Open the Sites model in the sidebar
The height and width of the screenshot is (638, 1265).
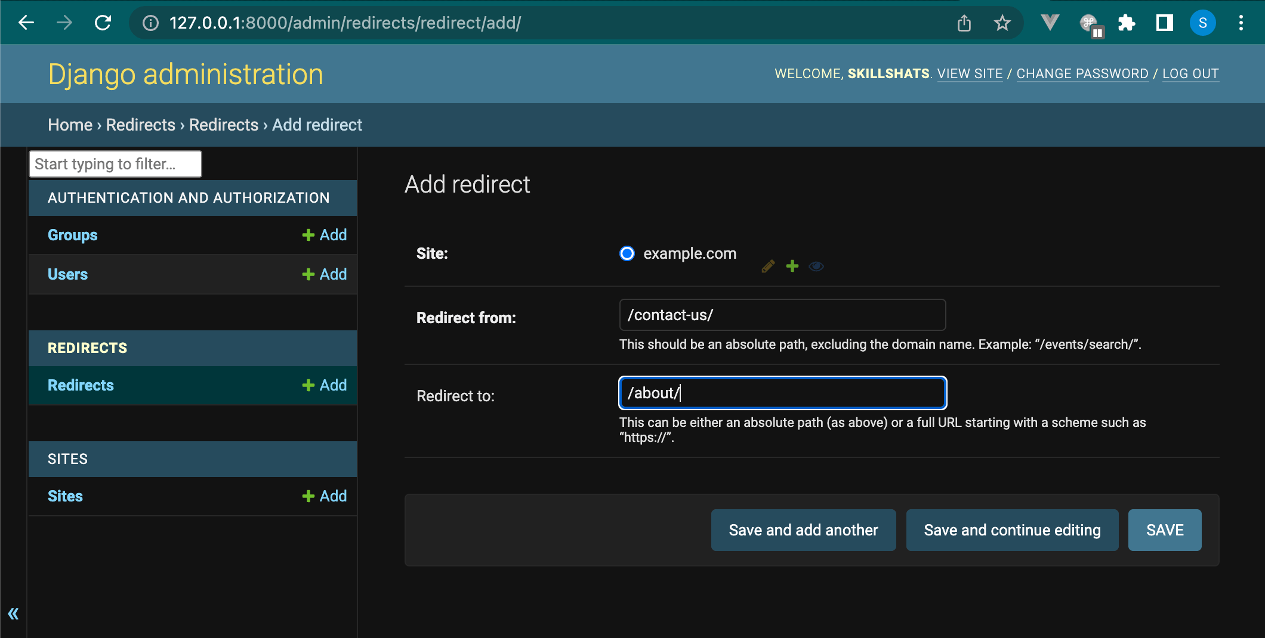pos(65,496)
